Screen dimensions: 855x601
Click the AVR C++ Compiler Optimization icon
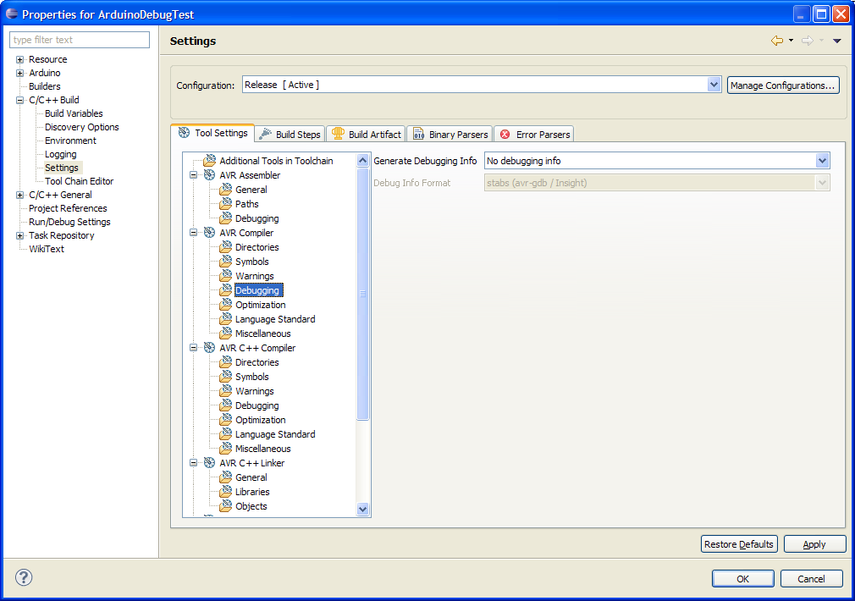(225, 420)
